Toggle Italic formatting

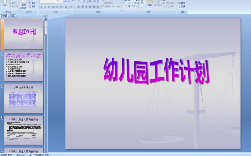coord(45,7)
